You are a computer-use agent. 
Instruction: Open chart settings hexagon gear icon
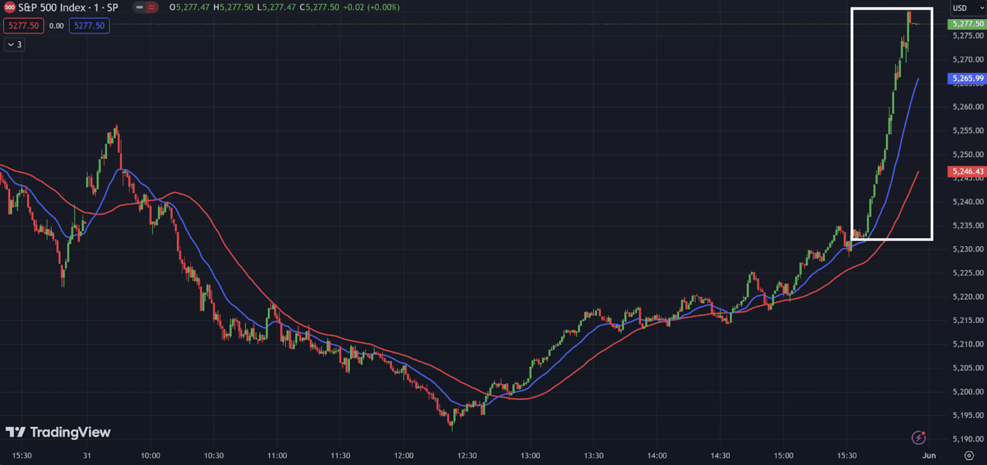pyautogui.click(x=969, y=456)
